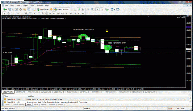Select the equidistant channel tool
The image size is (193, 111).
pos(26,13)
